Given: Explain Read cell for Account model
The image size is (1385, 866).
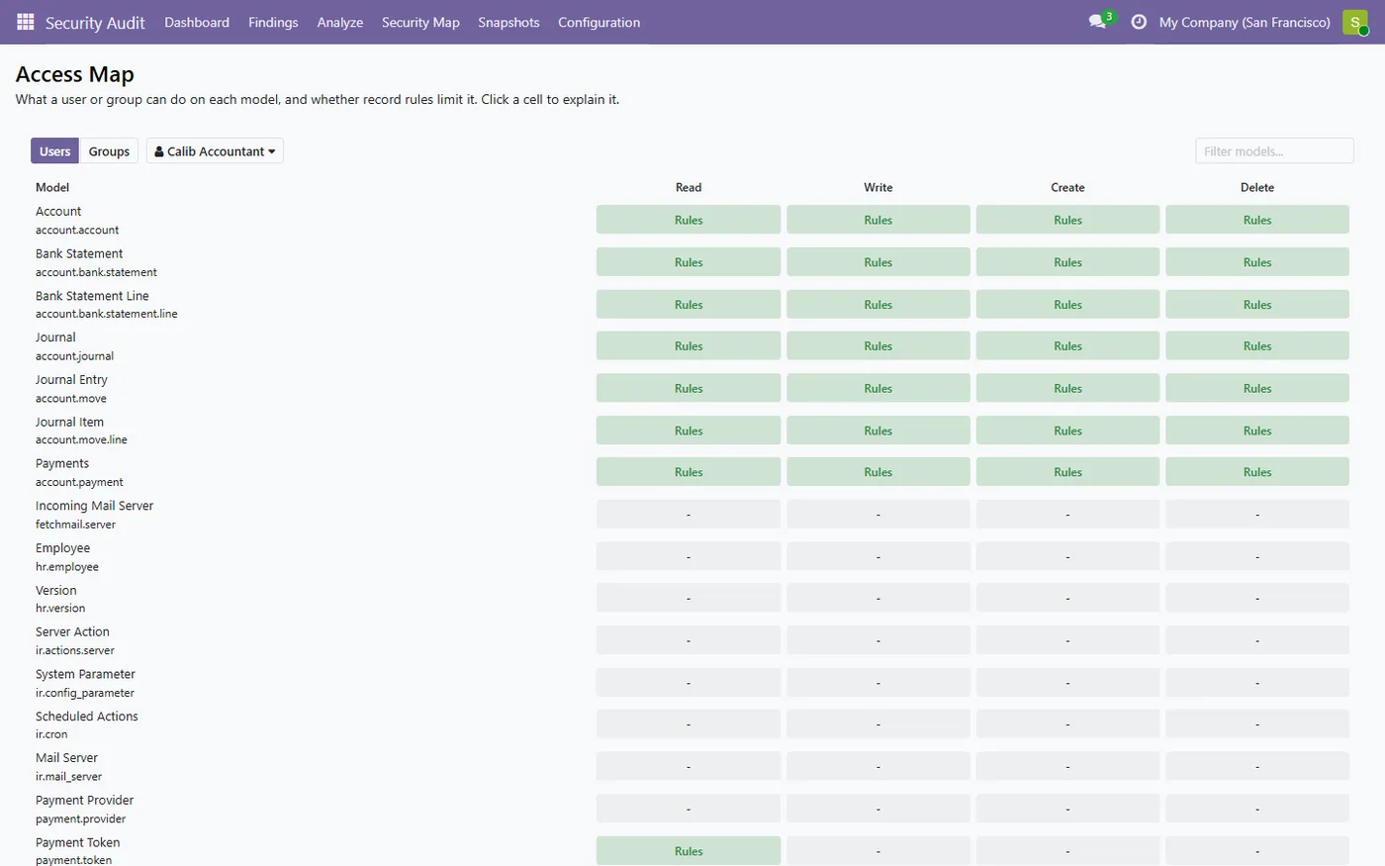Looking at the screenshot, I should (689, 220).
